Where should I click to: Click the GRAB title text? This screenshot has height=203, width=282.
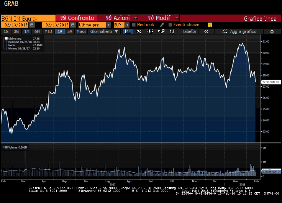[x=11, y=3]
